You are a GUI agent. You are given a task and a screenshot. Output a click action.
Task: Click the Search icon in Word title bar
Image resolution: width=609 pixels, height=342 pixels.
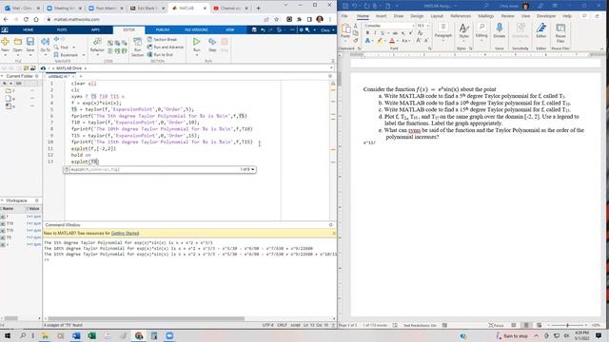(x=486, y=6)
